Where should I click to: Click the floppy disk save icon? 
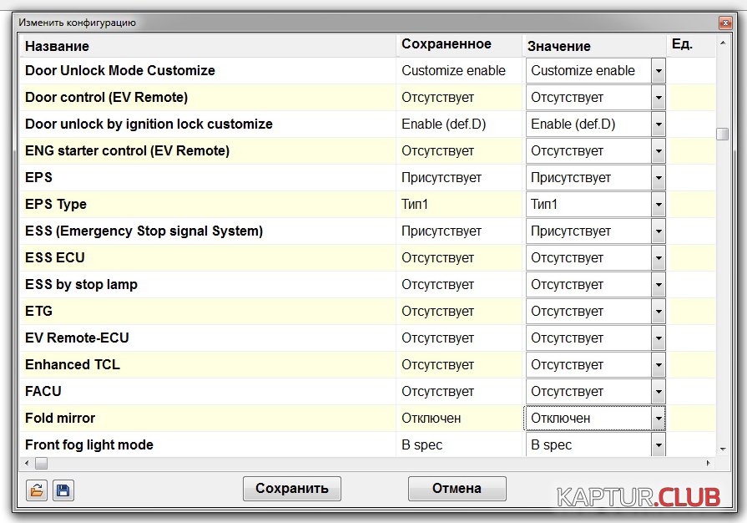click(63, 490)
